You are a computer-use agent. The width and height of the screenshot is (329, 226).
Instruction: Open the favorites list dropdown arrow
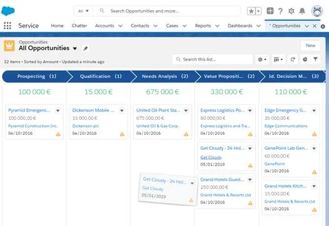click(x=258, y=11)
